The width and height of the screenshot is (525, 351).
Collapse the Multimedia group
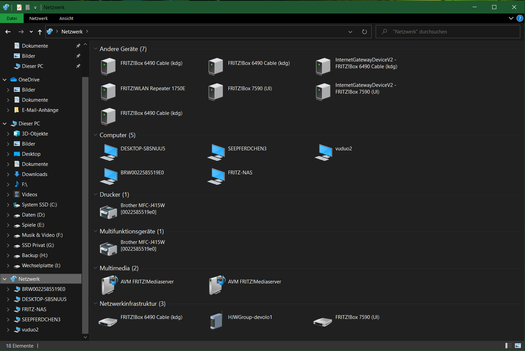click(x=95, y=268)
